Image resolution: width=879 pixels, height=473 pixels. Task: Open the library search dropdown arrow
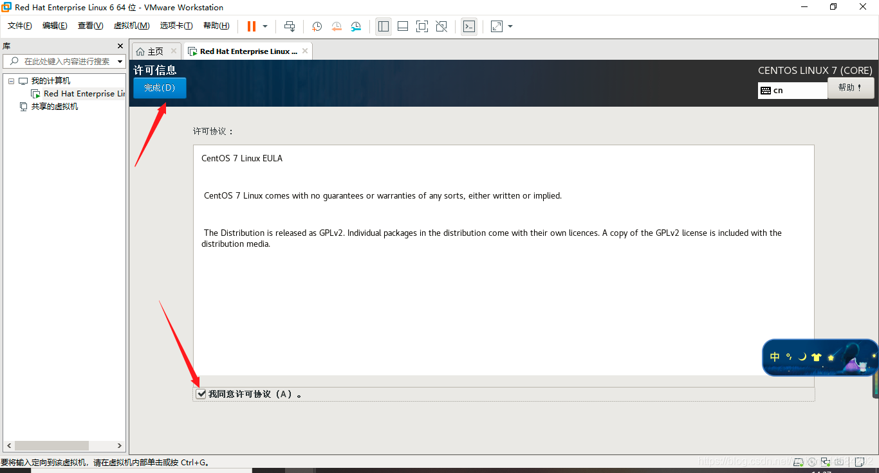point(120,62)
